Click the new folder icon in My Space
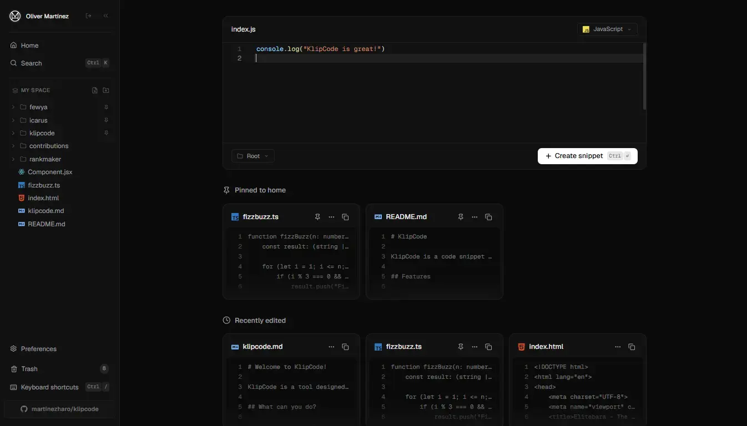This screenshot has height=426, width=747. [x=106, y=90]
